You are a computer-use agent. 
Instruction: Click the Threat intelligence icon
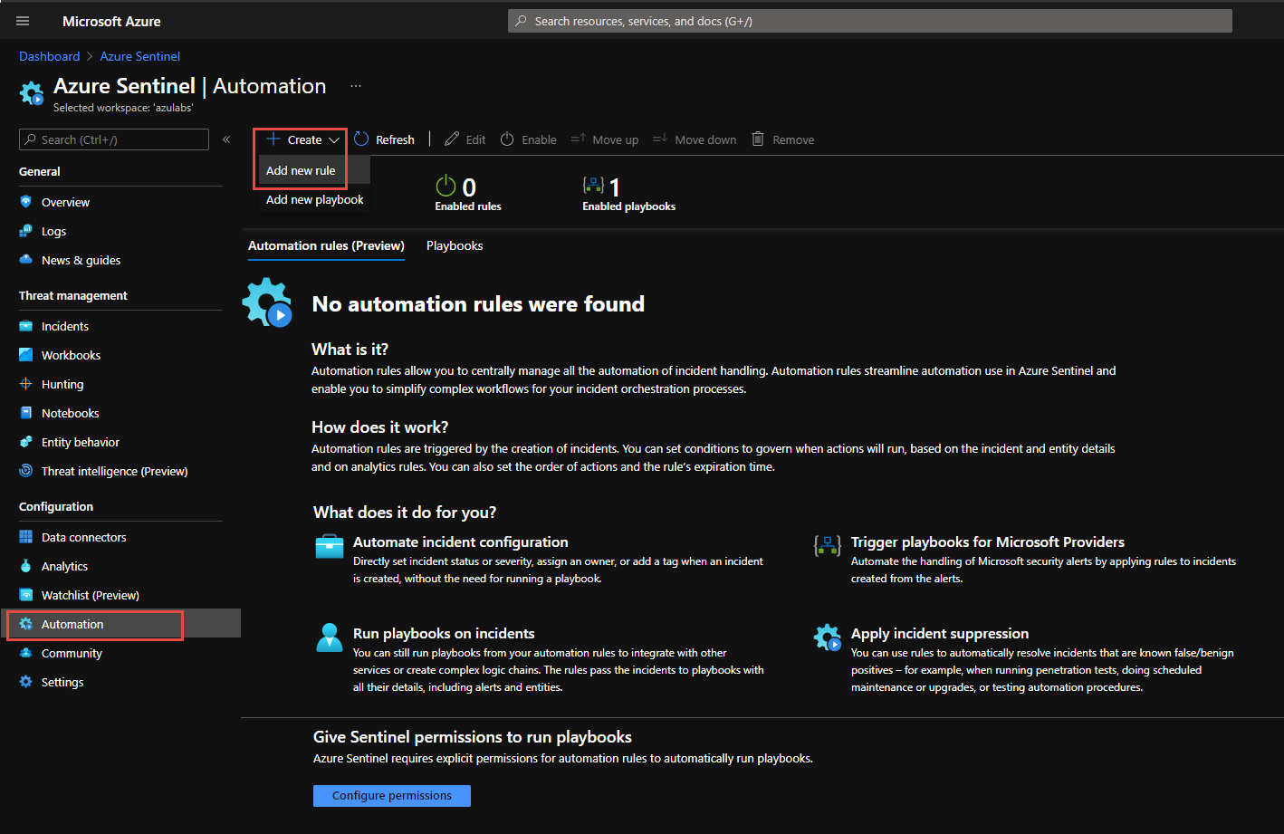pos(25,471)
